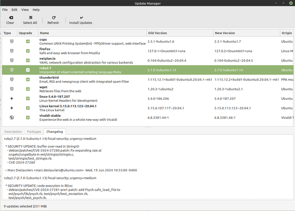Screen dimensions: 295x211
Task: Select the cups package name
Action: click(x=43, y=40)
